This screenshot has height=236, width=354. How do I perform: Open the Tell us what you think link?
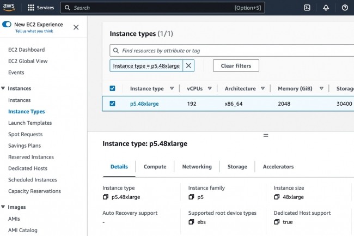(x=34, y=31)
